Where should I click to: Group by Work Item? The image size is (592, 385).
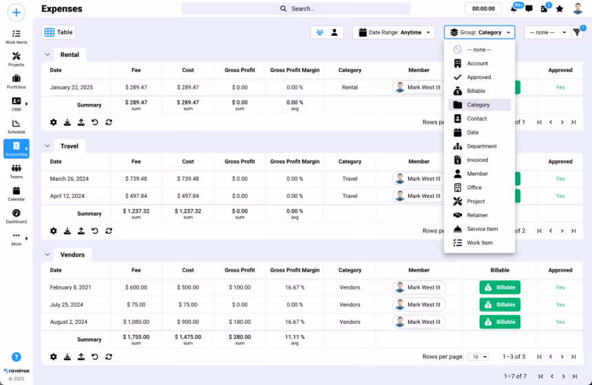[480, 243]
